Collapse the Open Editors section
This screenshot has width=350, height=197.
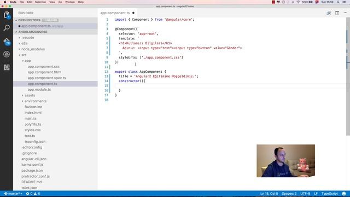click(16, 20)
